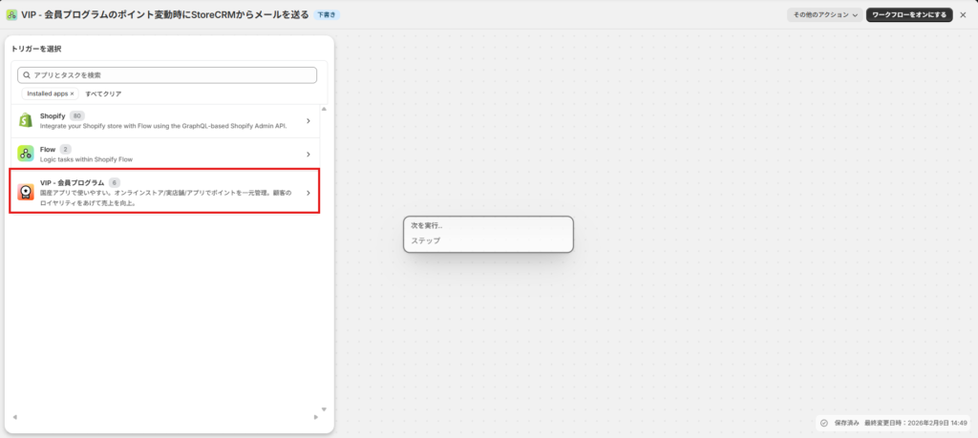Click the Flow app icon in list
The height and width of the screenshot is (438, 978).
[x=26, y=154]
